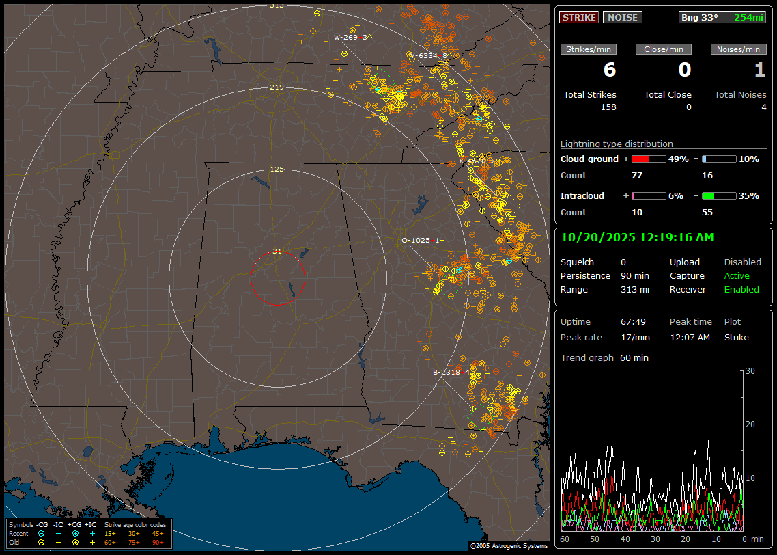Click the recent -CG cyan symbol in legend

point(41,533)
